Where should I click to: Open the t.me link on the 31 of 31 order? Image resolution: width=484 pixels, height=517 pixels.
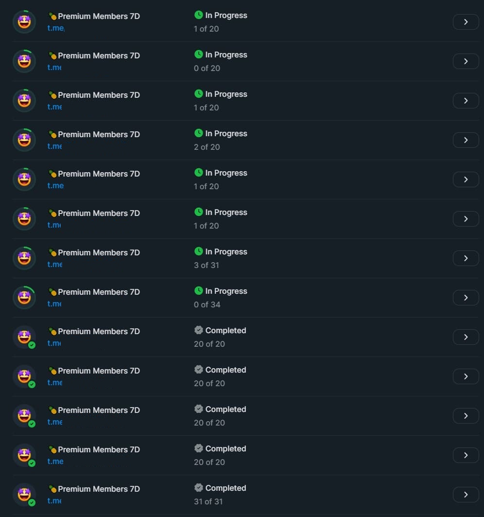(54, 501)
